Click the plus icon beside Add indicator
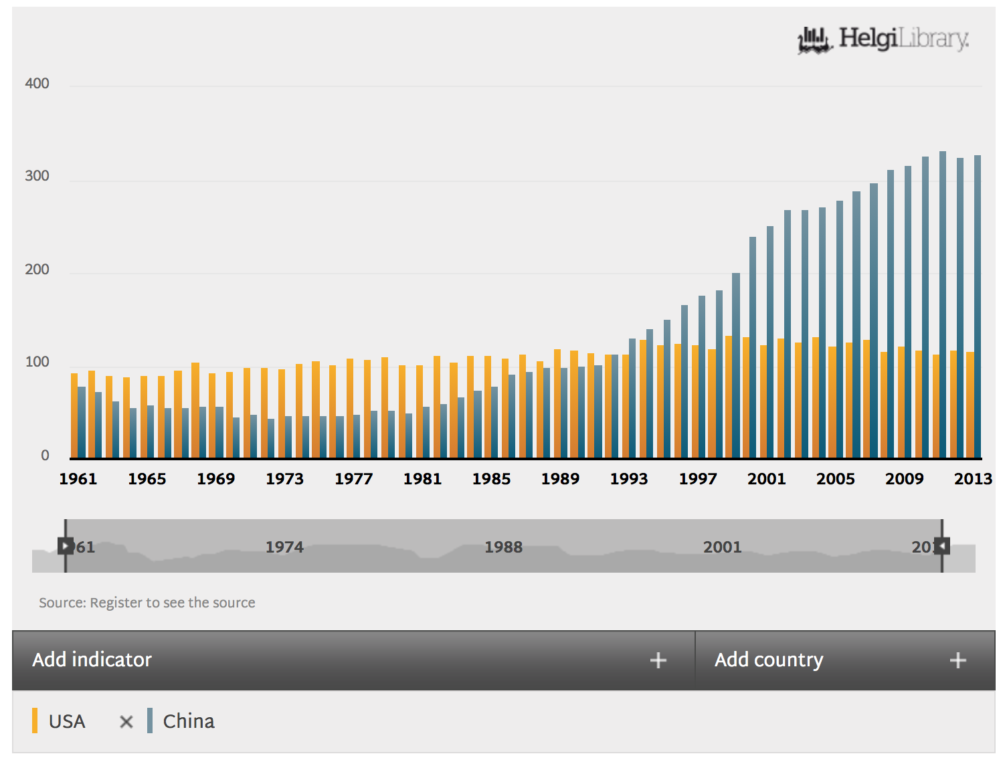This screenshot has width=1005, height=764. pos(658,661)
